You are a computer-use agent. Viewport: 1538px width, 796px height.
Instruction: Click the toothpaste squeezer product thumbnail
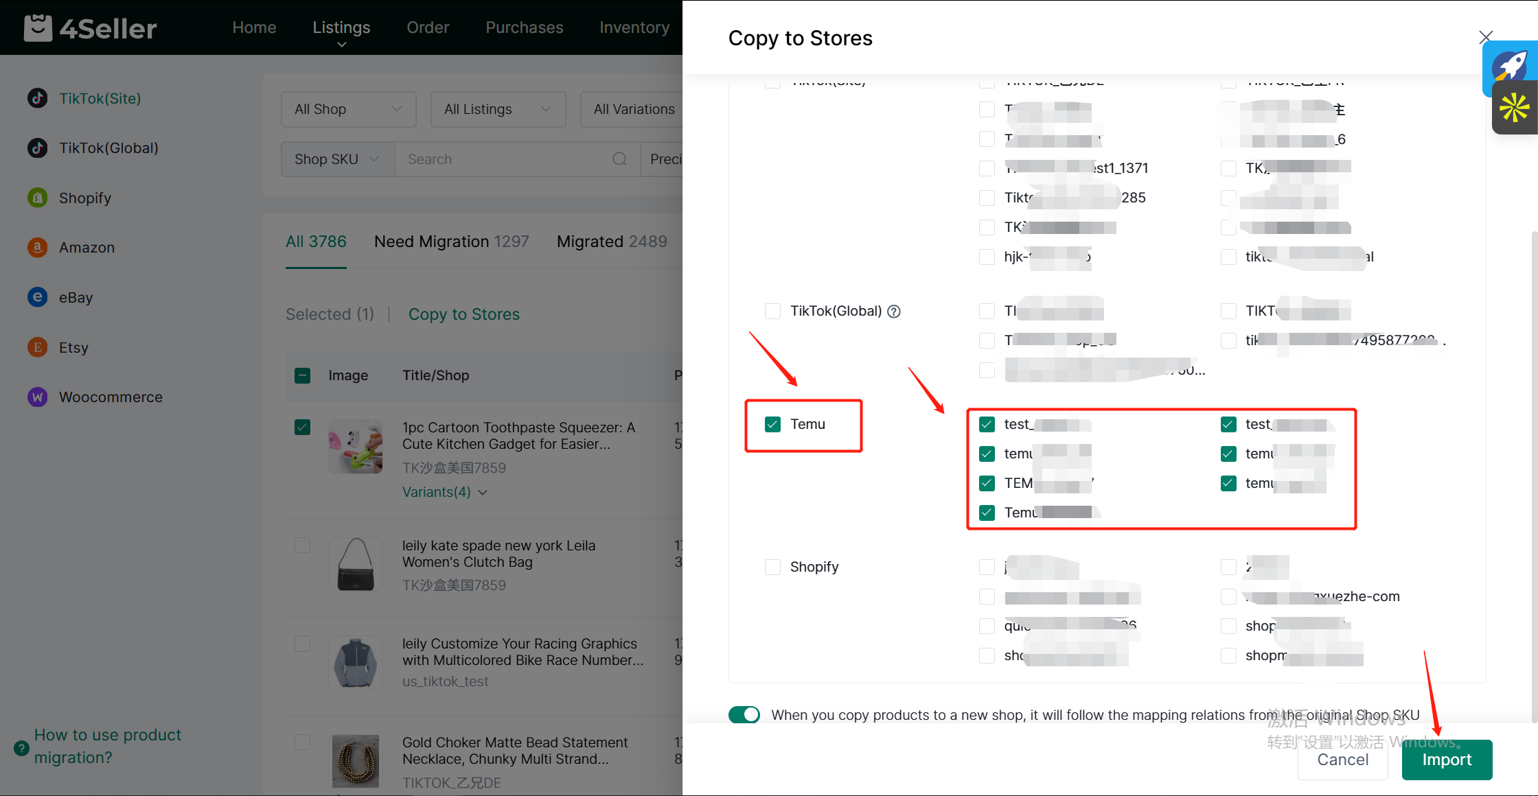pyautogui.click(x=356, y=447)
